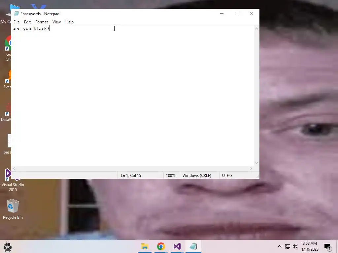This screenshot has width=338, height=253.
Task: Click horizontal scroll left arrow in Notepad
Action: 14,169
